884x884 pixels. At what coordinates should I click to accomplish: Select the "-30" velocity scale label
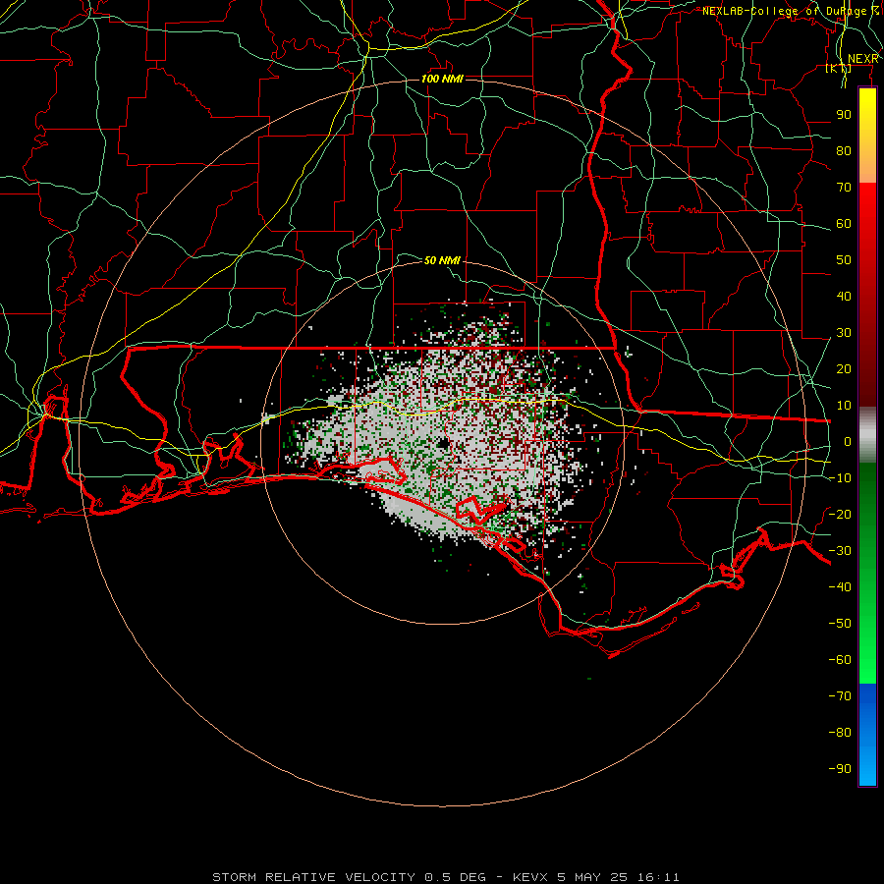[840, 551]
